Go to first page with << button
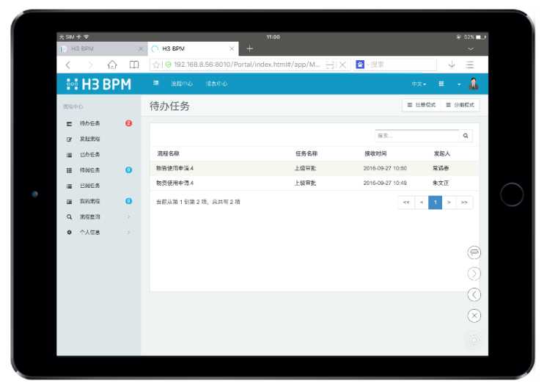 [x=406, y=203]
